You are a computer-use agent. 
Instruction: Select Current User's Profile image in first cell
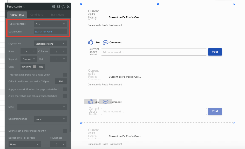[94, 52]
